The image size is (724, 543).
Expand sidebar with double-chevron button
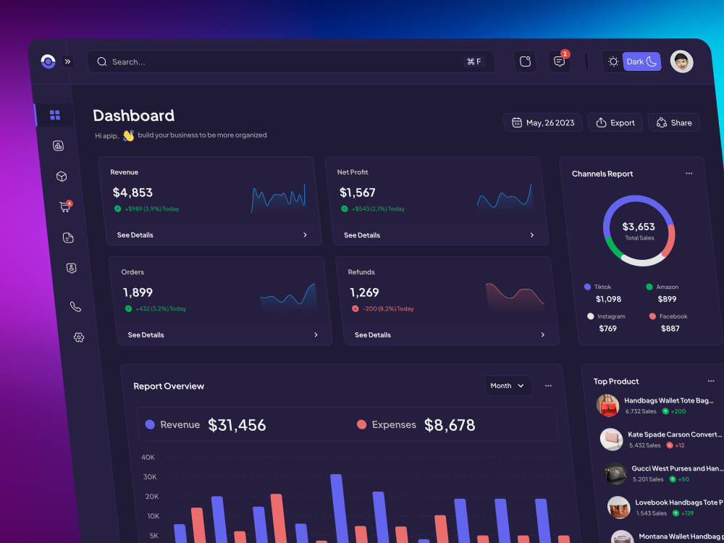coord(68,62)
